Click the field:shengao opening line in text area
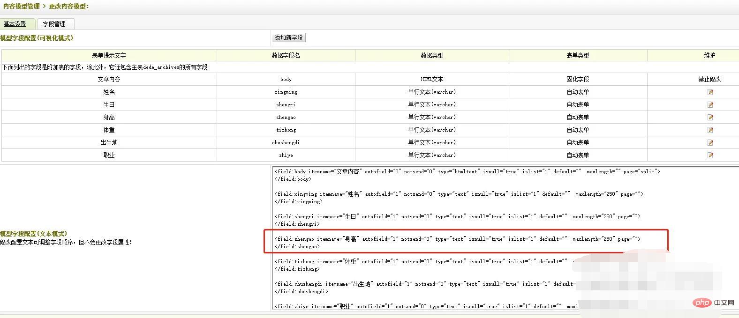Image resolution: width=739 pixels, height=318 pixels. tap(458, 239)
